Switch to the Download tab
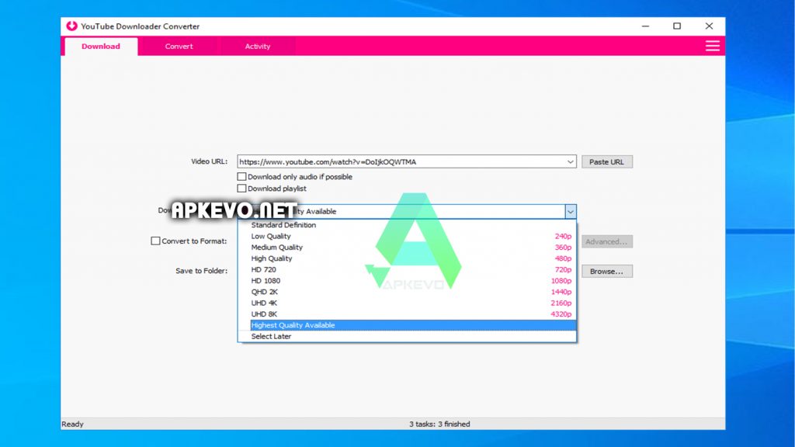Image resolution: width=795 pixels, height=447 pixels. 101,46
